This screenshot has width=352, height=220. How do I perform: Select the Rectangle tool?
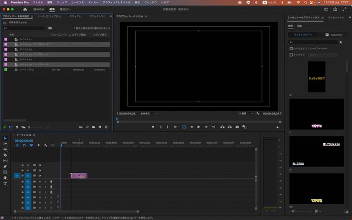point(5,172)
